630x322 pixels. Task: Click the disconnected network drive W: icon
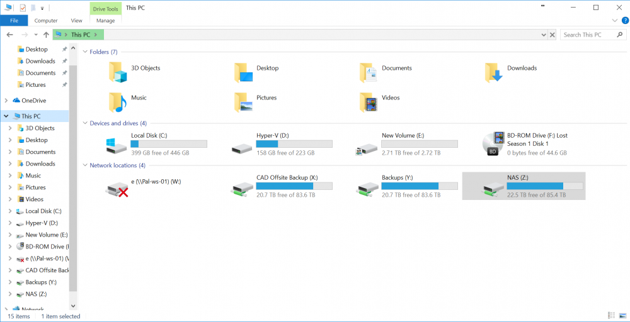pos(117,187)
